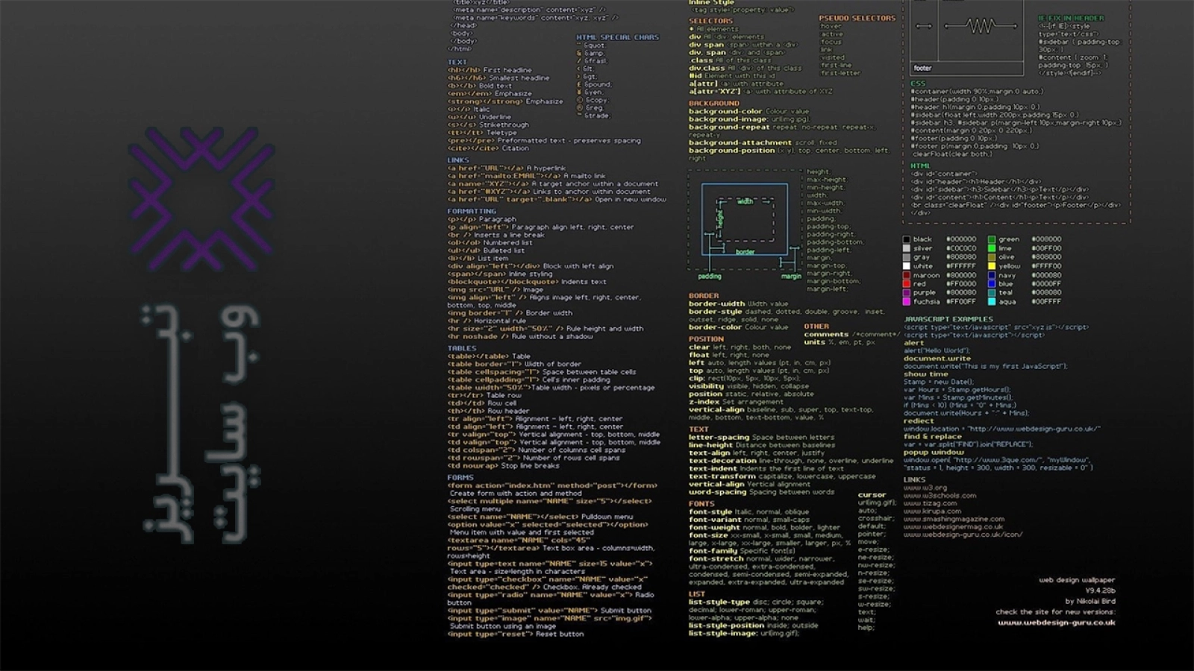Click the "font-stretch" property line
Viewport: 1194px width, 671px height.
click(x=760, y=558)
